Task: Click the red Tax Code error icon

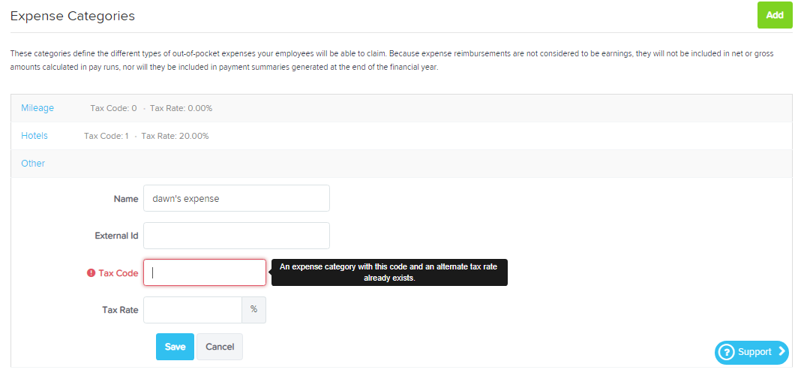Action: 91,273
